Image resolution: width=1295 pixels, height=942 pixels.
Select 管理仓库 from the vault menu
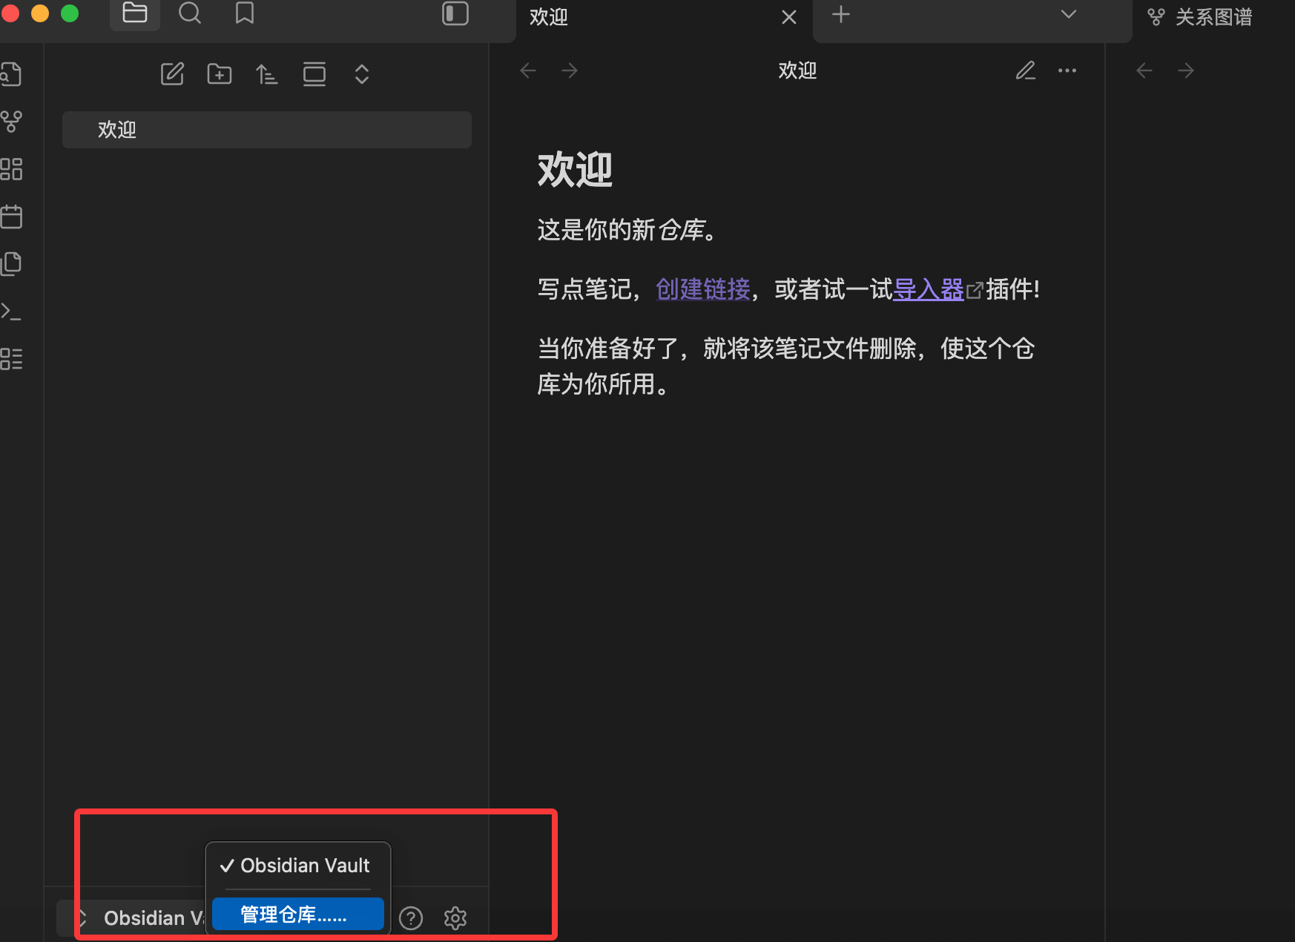pos(297,914)
